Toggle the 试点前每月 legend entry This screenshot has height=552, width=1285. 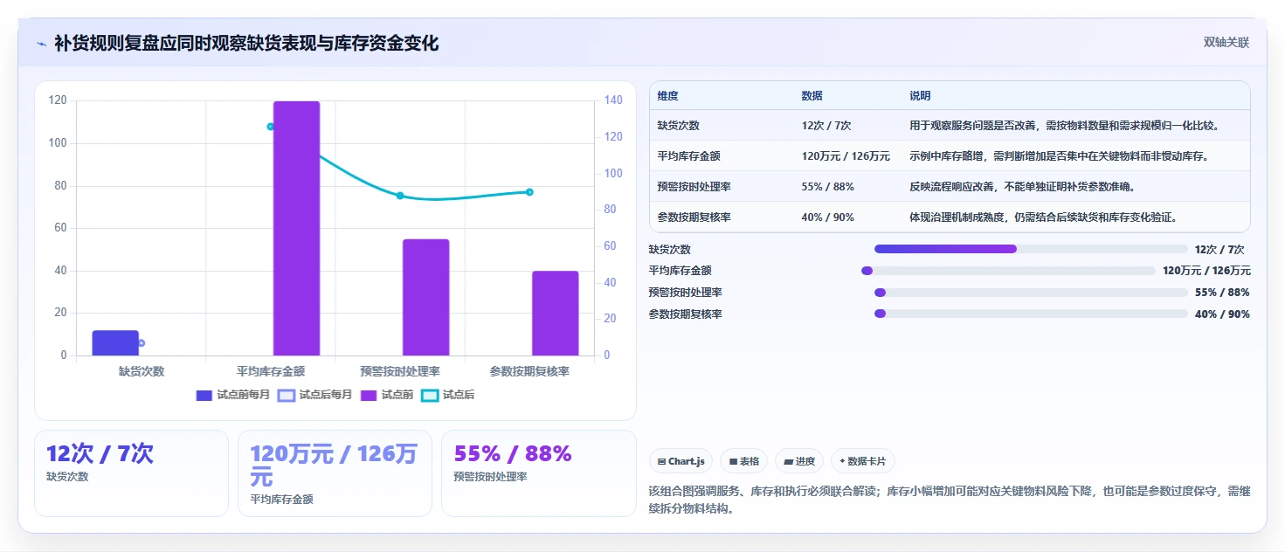[233, 395]
